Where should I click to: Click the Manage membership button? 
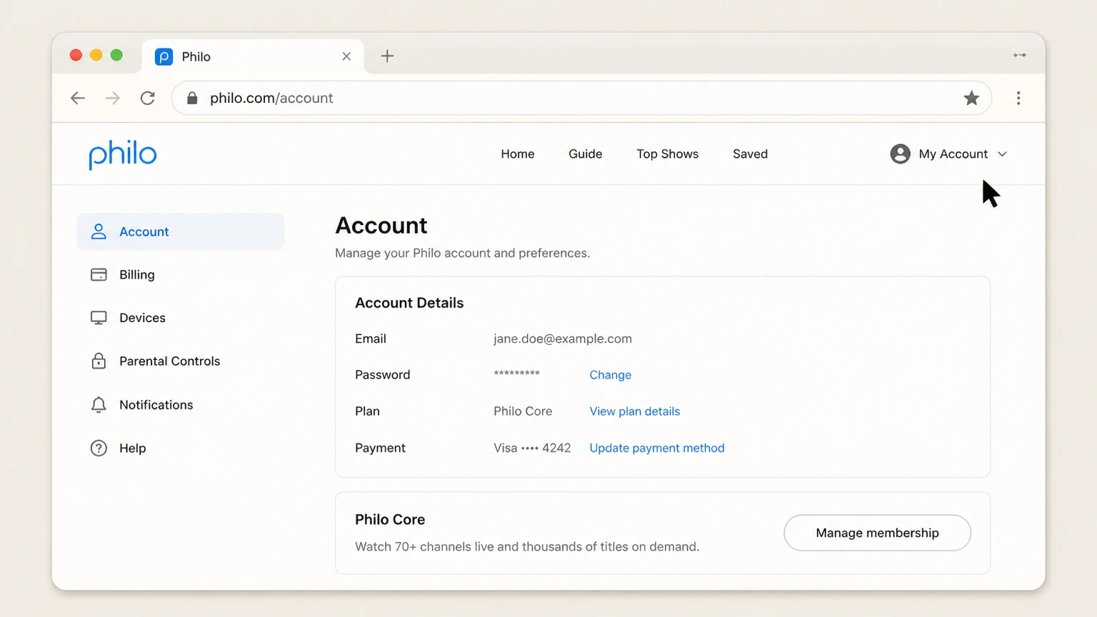pos(877,533)
